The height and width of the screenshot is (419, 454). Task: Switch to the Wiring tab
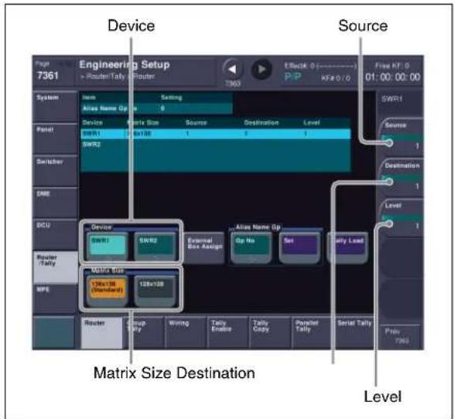(x=186, y=332)
